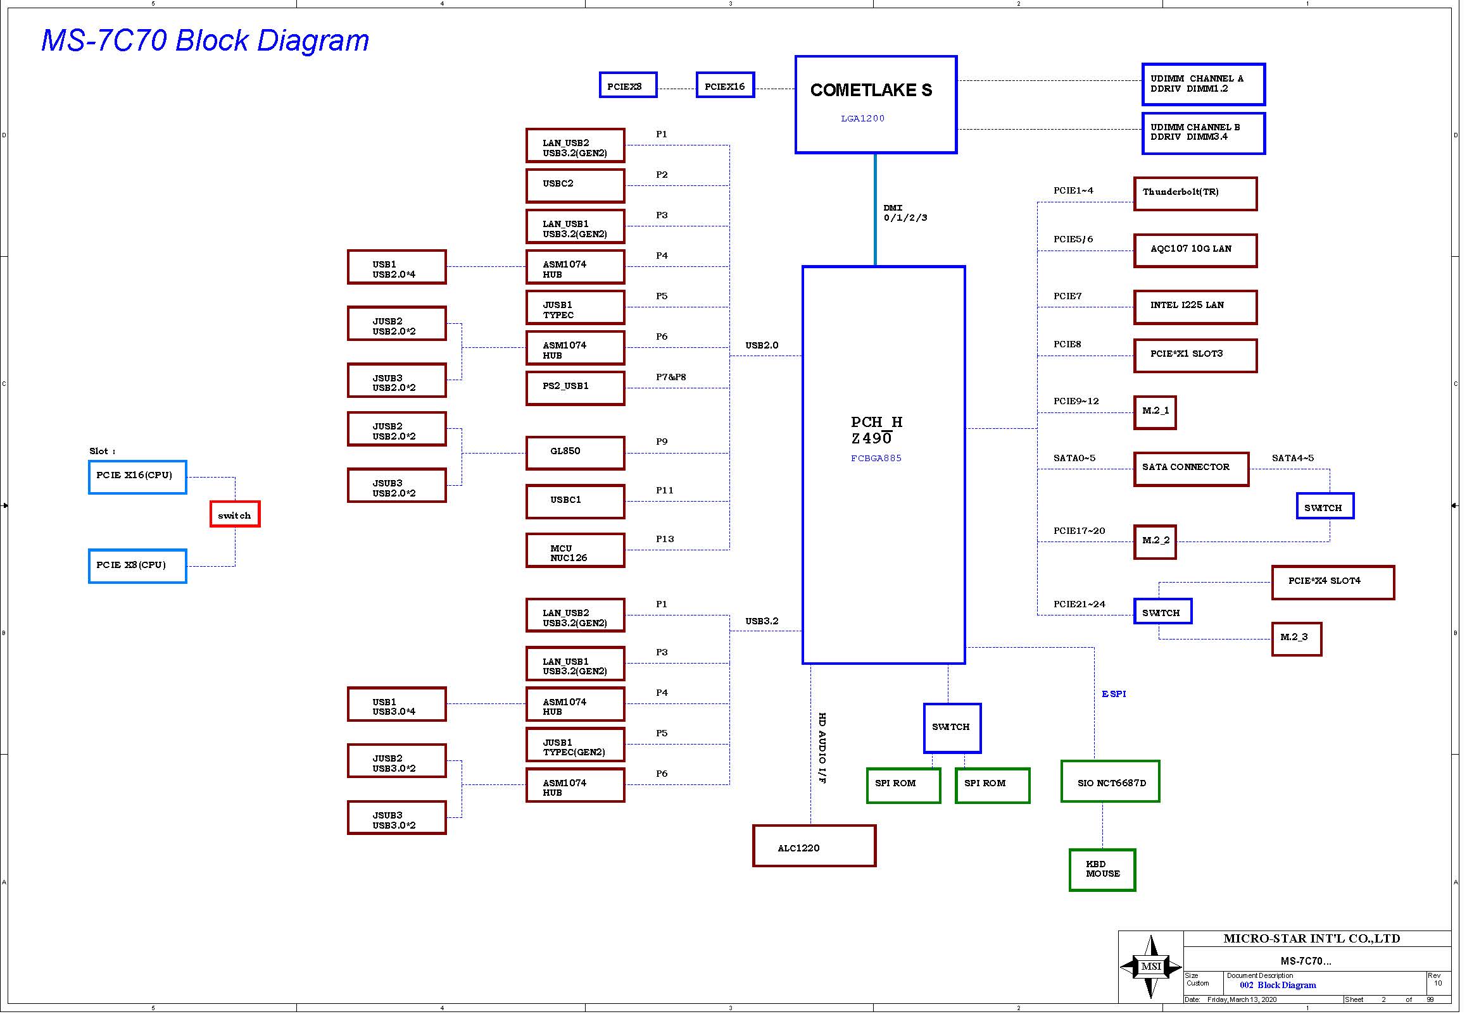This screenshot has height=1014, width=1467.
Task: Click the USB1 USB3.0*4 block
Action: [x=397, y=704]
